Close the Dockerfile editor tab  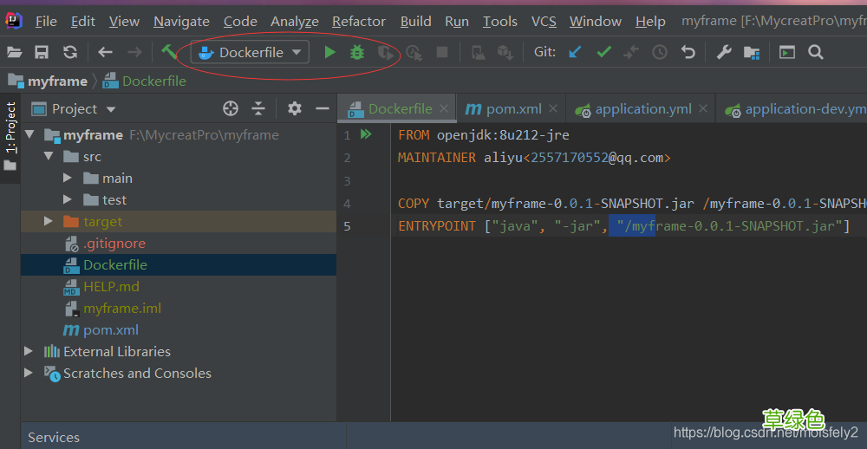[x=443, y=108]
